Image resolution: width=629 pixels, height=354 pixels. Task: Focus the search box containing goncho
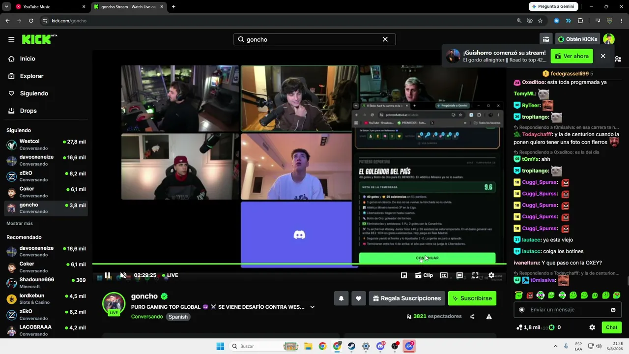(x=314, y=39)
